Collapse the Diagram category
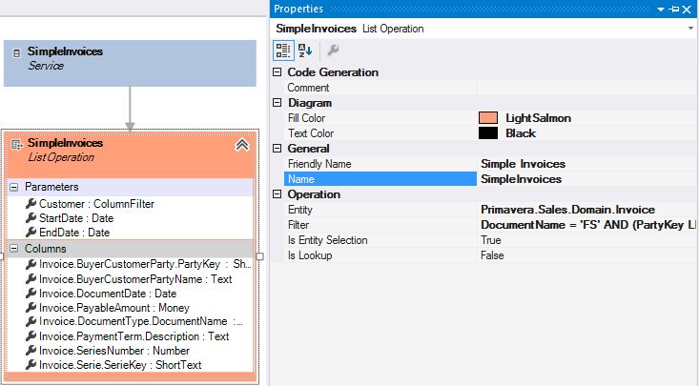The image size is (699, 386). pyautogui.click(x=278, y=103)
